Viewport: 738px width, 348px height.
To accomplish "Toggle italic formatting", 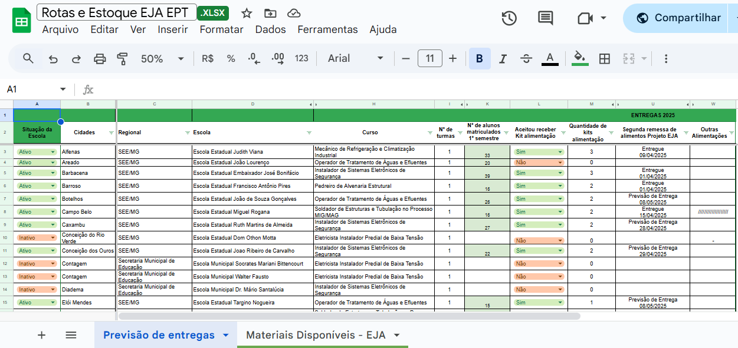I will pyautogui.click(x=503, y=58).
